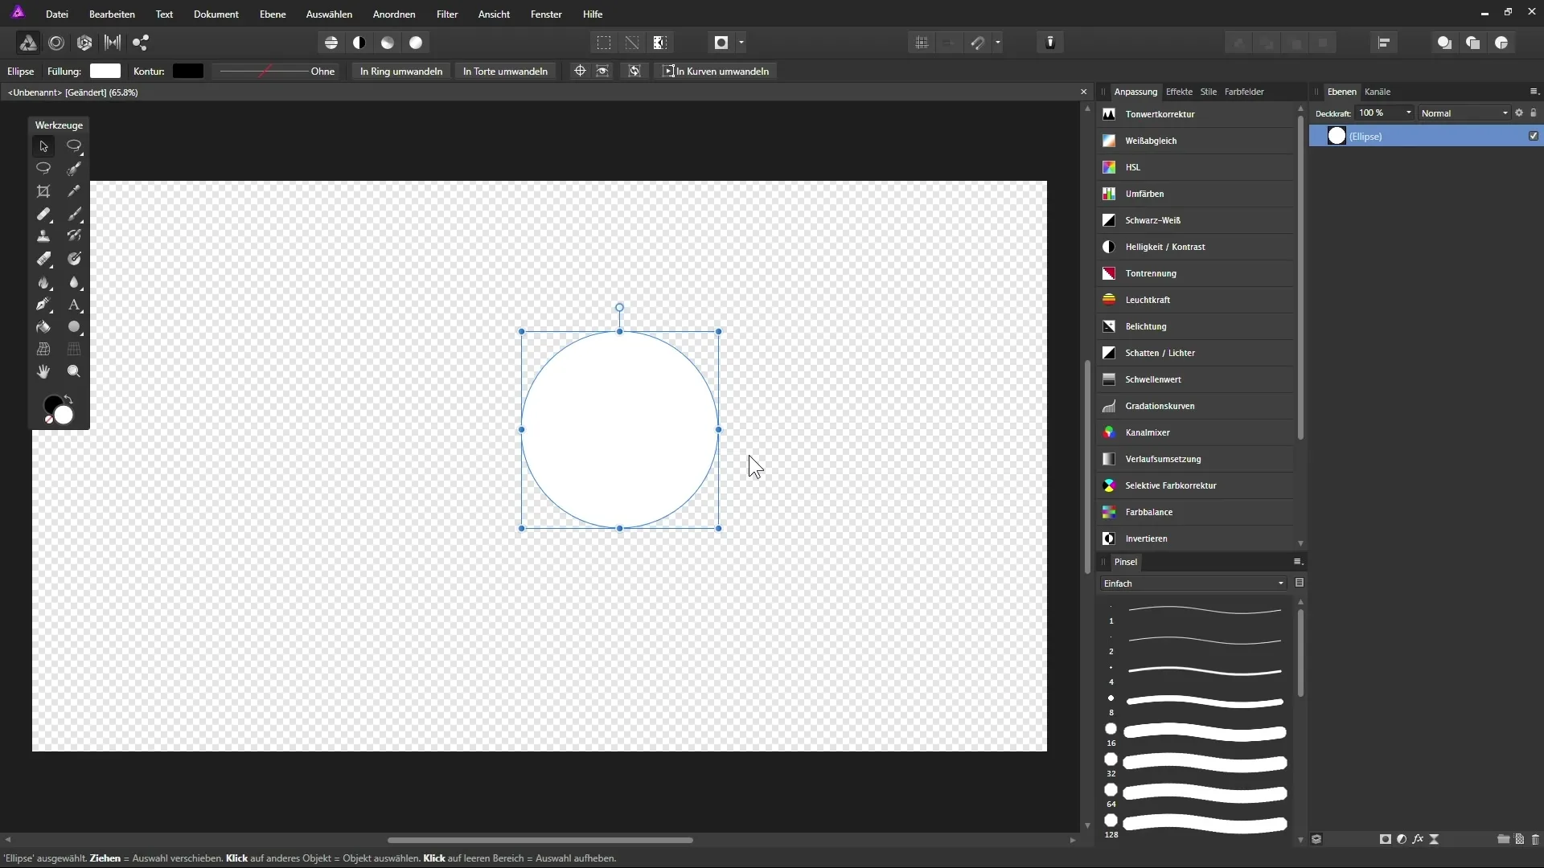Click In Ring umwandeln button
The height and width of the screenshot is (868, 1544).
point(401,71)
